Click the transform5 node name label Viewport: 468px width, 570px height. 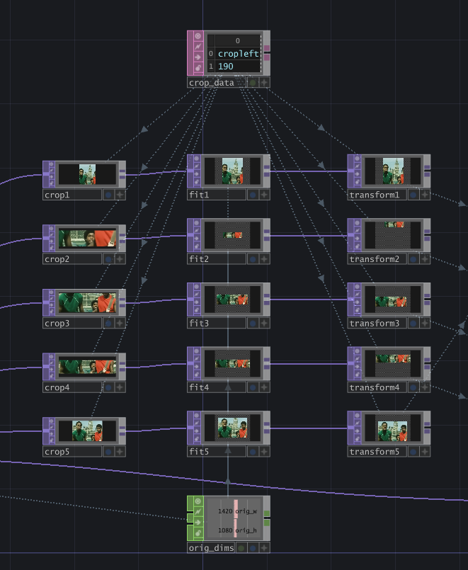375,452
